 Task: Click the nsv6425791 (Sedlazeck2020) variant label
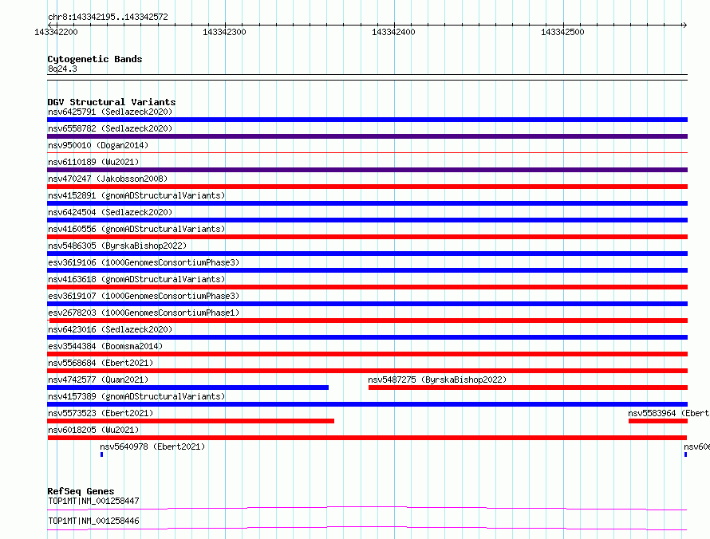(x=110, y=112)
